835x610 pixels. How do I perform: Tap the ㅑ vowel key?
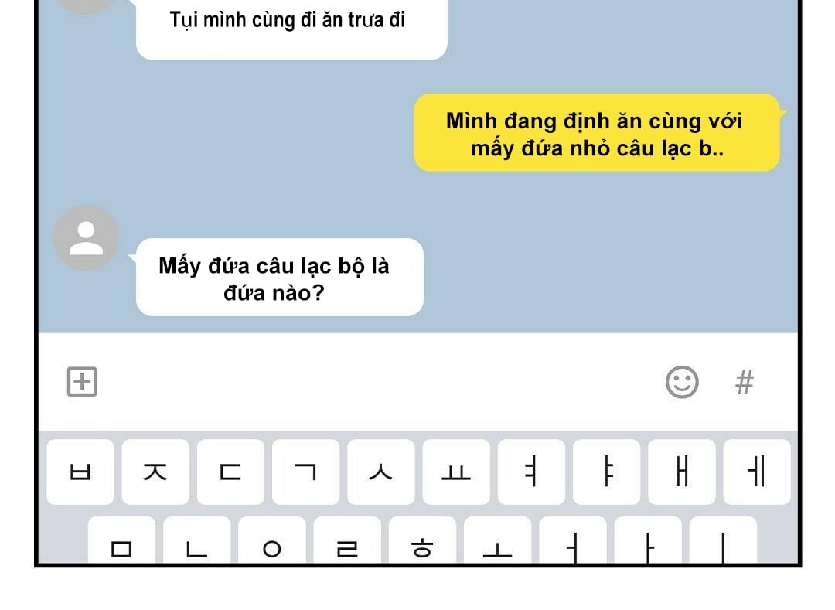pos(607,472)
